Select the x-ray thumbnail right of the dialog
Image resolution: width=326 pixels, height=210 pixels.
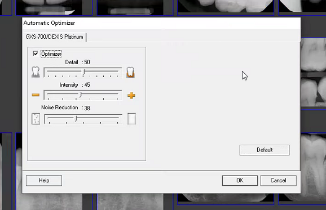coord(314,74)
